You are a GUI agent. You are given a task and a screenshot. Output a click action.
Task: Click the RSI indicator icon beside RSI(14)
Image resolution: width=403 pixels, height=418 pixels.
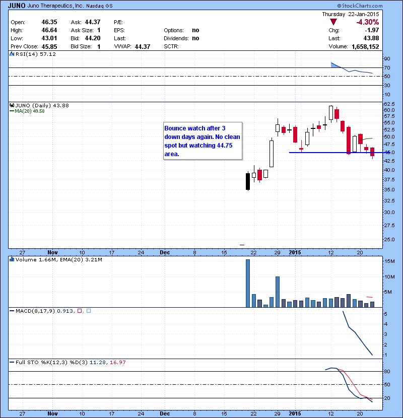click(x=12, y=54)
